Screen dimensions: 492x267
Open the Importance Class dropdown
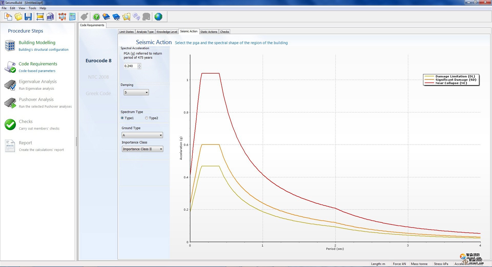click(x=142, y=149)
